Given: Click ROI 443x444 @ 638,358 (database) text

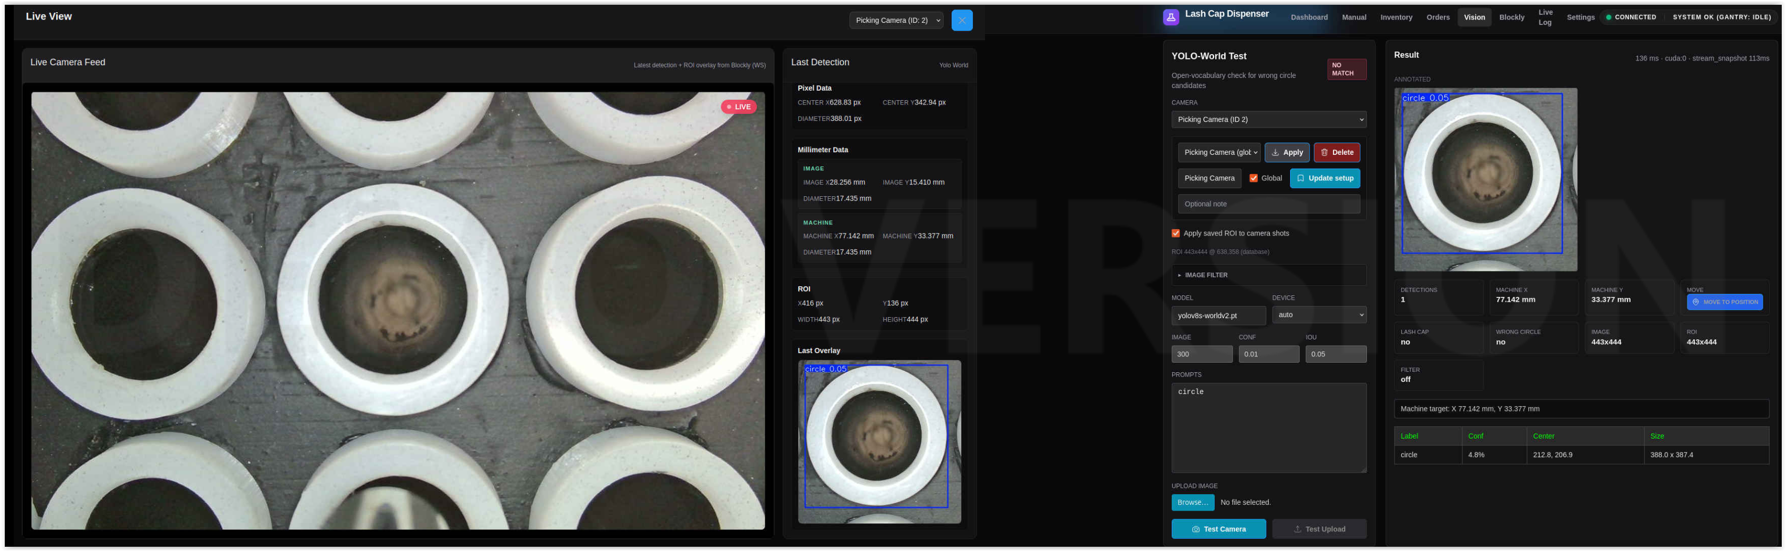Looking at the screenshot, I should pos(1219,252).
